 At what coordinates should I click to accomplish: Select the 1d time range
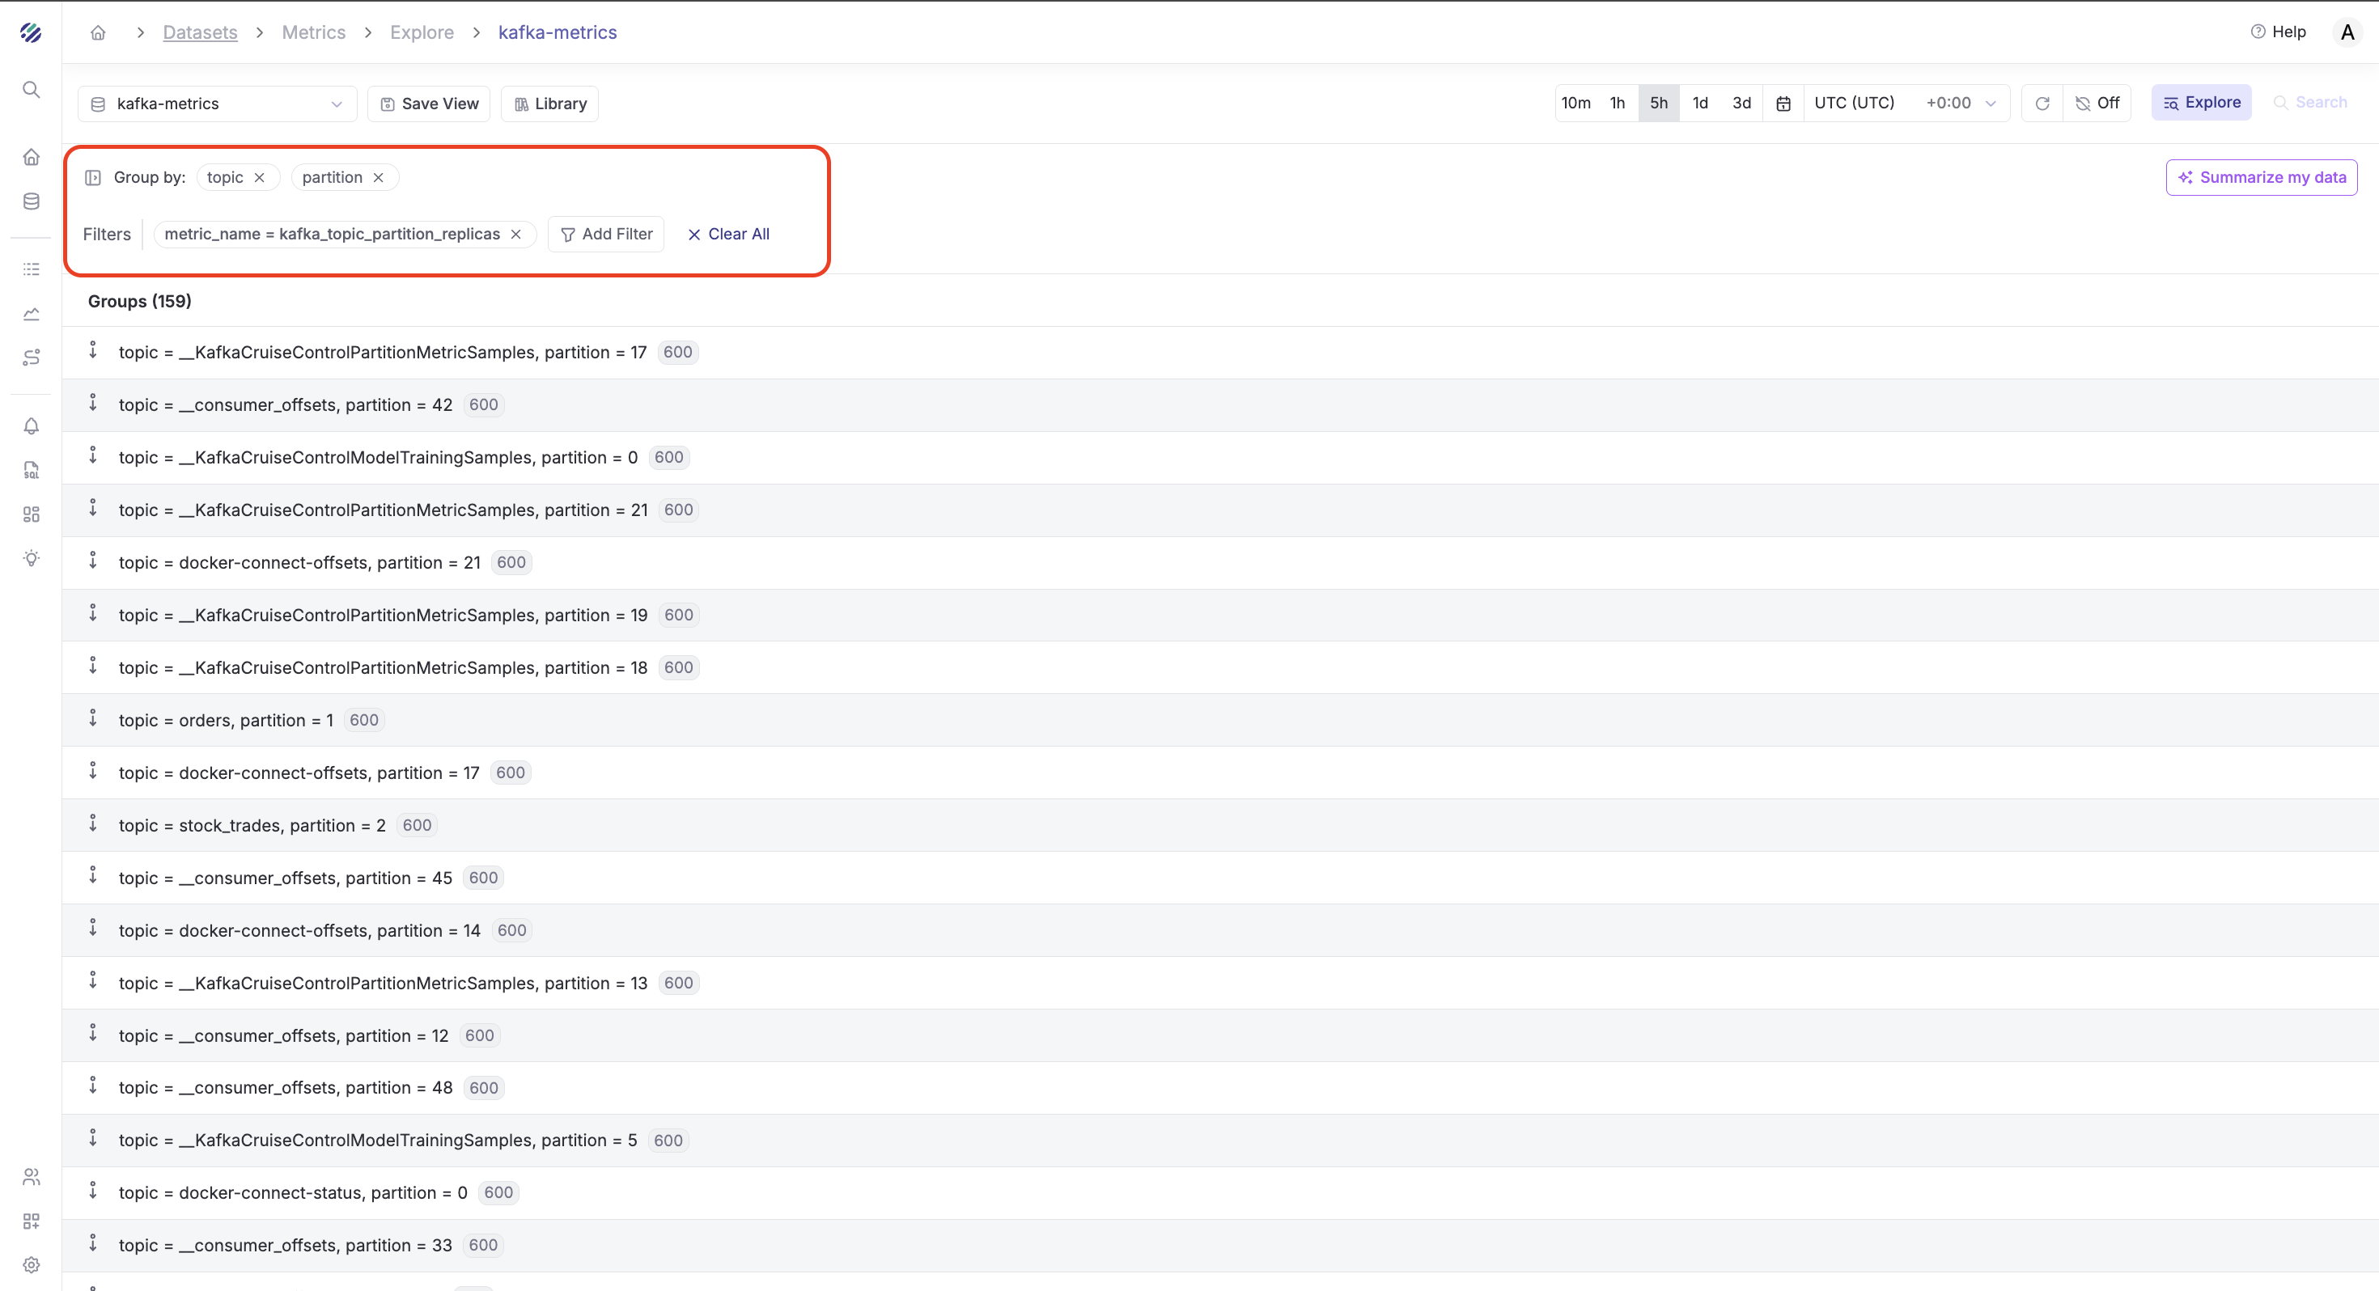[x=1699, y=103]
